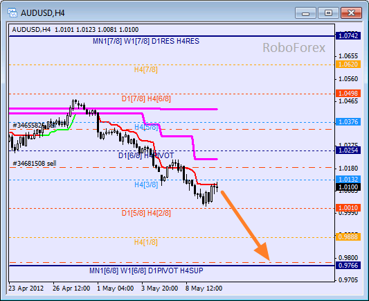Maximize the AUDUSD,H4 chart window
Image resolution: width=369 pixels, height=301 pixels.
(328, 13)
